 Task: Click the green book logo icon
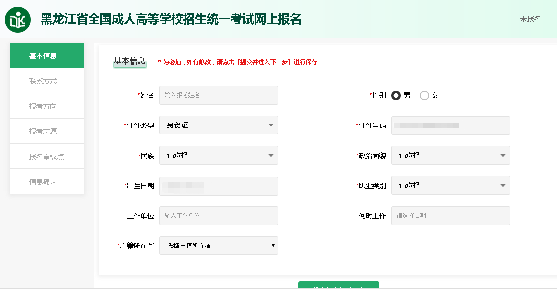[18, 20]
